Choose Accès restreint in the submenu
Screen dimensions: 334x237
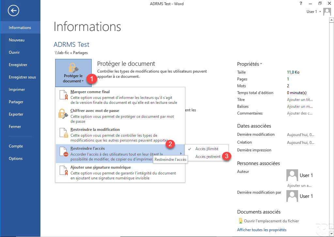tap(208, 157)
